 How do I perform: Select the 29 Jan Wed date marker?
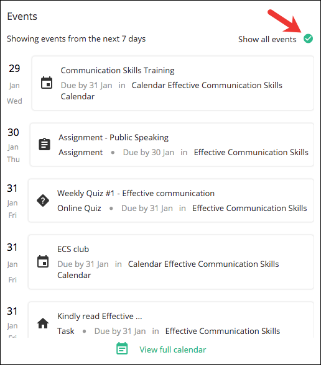coord(14,84)
